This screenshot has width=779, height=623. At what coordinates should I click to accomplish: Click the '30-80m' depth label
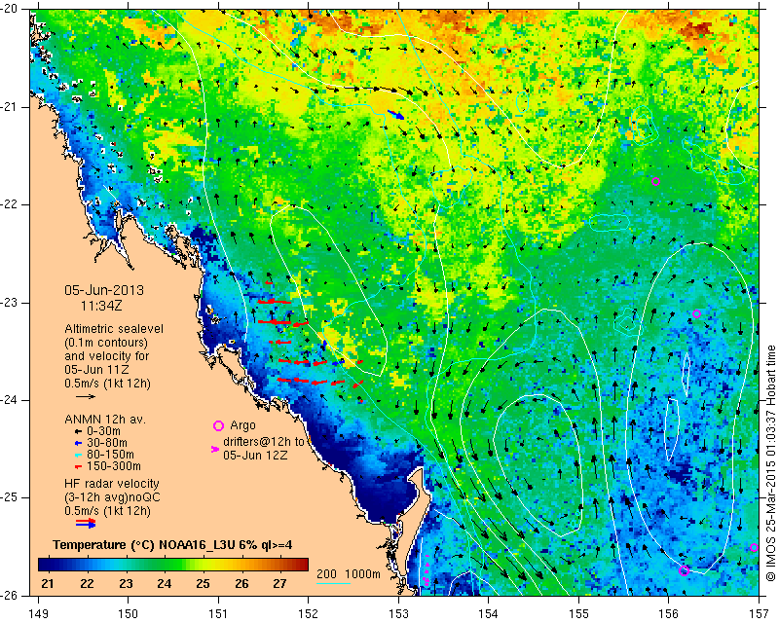pyautogui.click(x=107, y=443)
